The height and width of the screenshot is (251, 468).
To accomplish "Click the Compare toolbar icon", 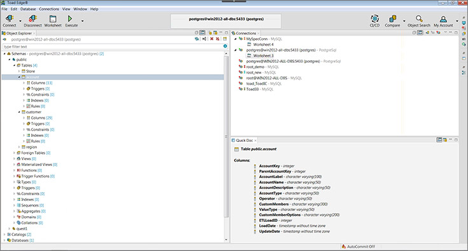I will pyautogui.click(x=392, y=19).
